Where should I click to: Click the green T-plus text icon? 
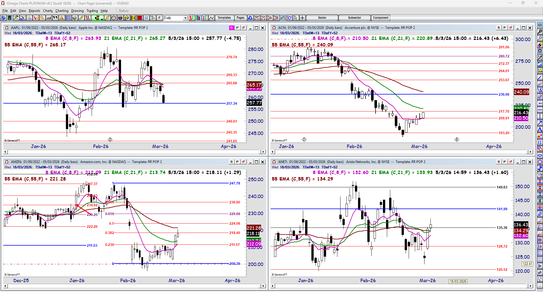click(x=153, y=18)
